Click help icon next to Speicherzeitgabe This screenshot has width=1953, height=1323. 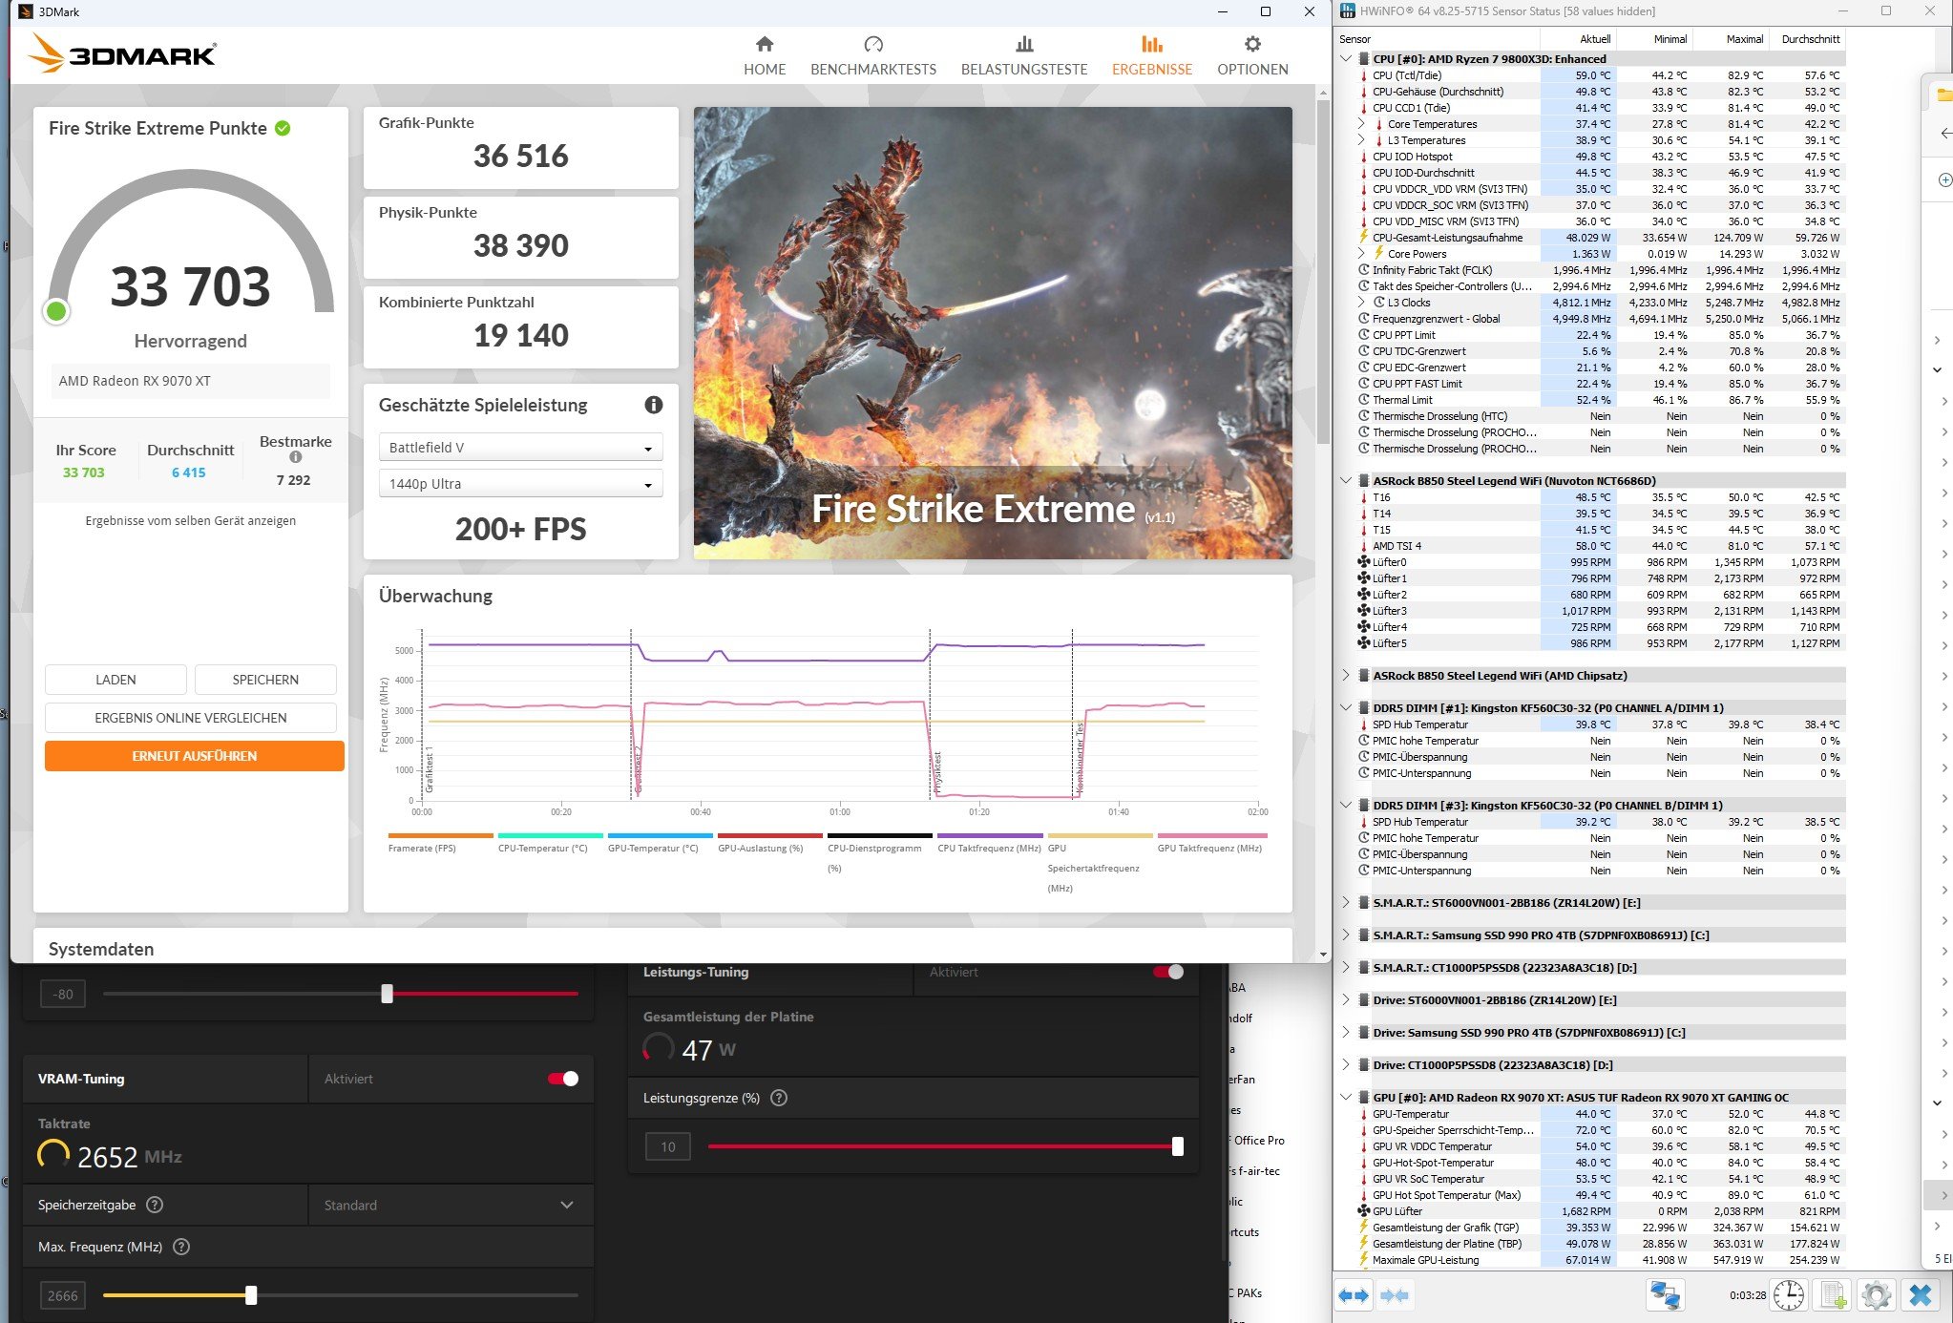click(155, 1205)
